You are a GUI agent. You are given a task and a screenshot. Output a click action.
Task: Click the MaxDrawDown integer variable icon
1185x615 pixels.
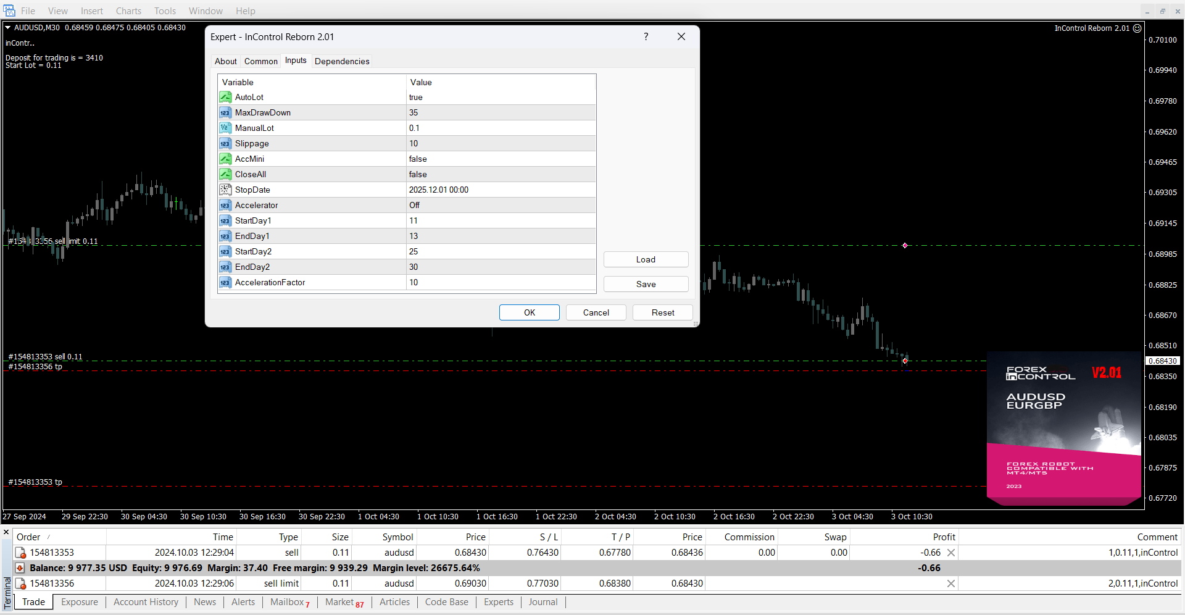(225, 113)
